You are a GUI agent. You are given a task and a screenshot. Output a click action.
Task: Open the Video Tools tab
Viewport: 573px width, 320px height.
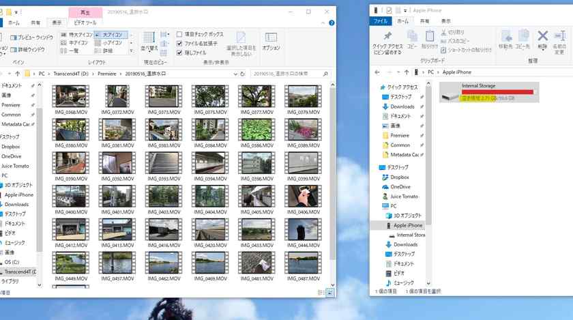85,23
